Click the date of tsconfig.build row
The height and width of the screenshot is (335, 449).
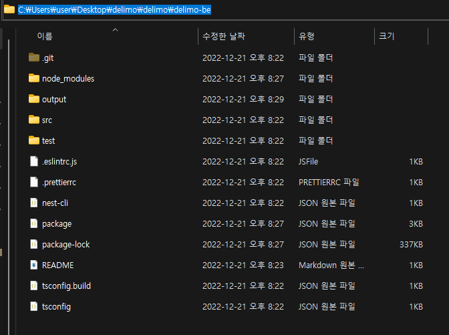243,286
